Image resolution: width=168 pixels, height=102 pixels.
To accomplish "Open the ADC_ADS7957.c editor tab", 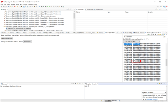I will point(78,33).
